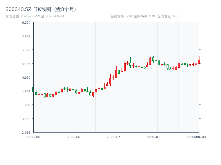Click the 2025-05 x-axis date label
The image size is (221, 165).
point(33,137)
